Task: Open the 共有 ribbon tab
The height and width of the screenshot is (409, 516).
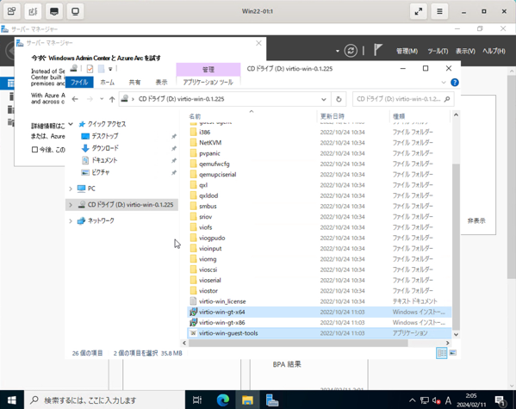Action: (134, 83)
